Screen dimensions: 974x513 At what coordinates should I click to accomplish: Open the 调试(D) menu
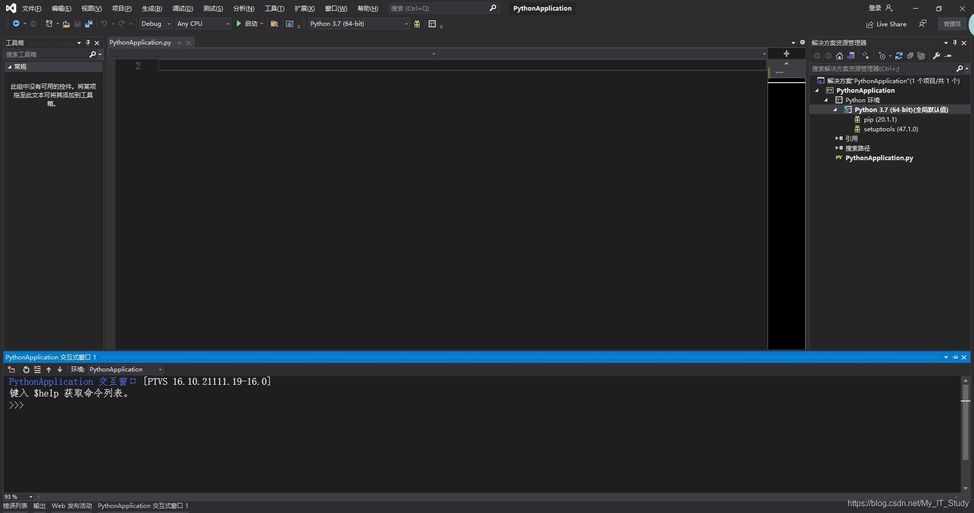point(183,8)
